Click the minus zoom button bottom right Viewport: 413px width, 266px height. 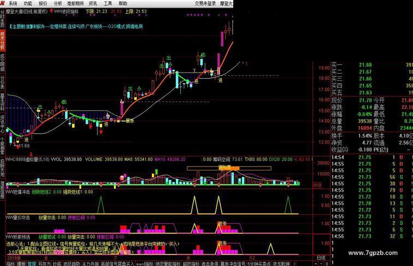[321, 264]
